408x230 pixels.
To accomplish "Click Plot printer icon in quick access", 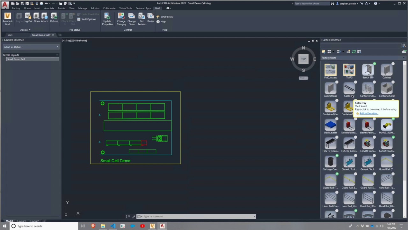I will pos(41,3).
